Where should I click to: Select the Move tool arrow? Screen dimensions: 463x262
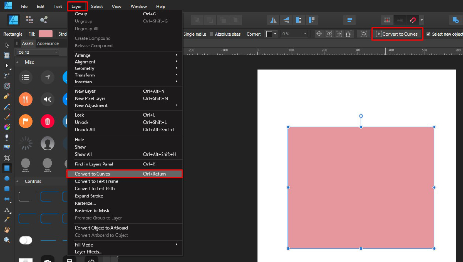[7, 45]
